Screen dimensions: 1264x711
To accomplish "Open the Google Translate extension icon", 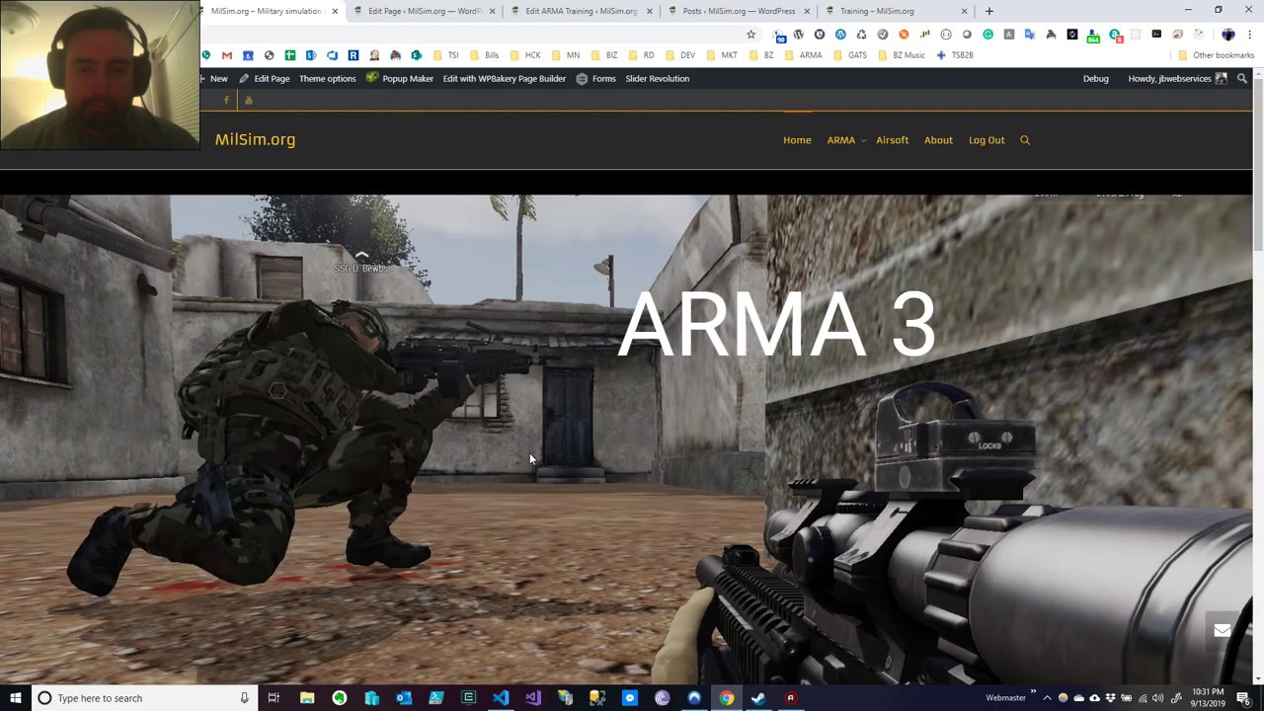I will tap(1030, 35).
